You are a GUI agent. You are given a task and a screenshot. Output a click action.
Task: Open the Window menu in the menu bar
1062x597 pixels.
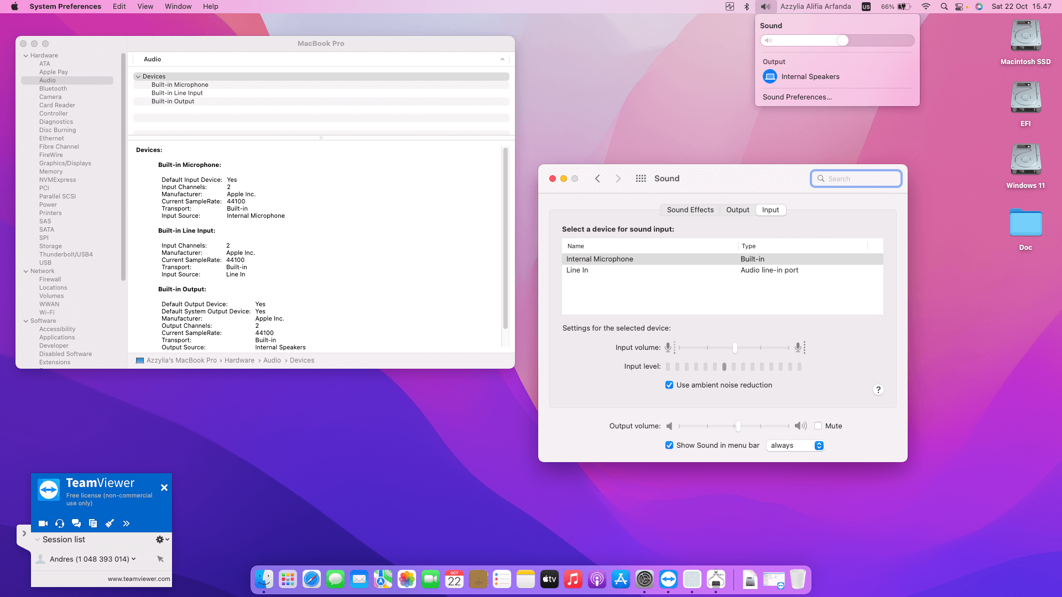pyautogui.click(x=178, y=7)
